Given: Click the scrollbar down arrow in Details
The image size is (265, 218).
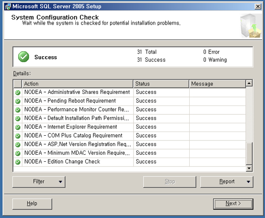Looking at the screenshot, I should pos(249,168).
